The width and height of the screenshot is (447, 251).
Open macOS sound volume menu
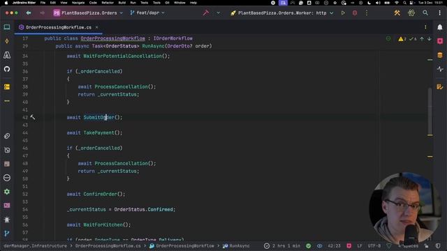click(x=378, y=3)
